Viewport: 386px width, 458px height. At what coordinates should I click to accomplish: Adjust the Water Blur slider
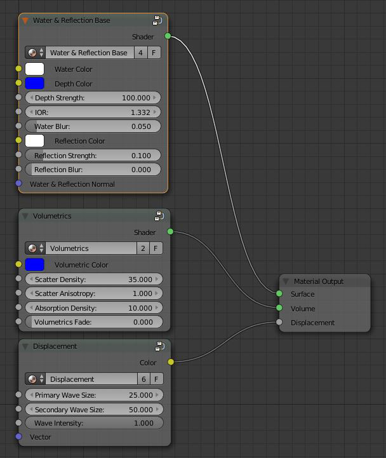(x=93, y=126)
